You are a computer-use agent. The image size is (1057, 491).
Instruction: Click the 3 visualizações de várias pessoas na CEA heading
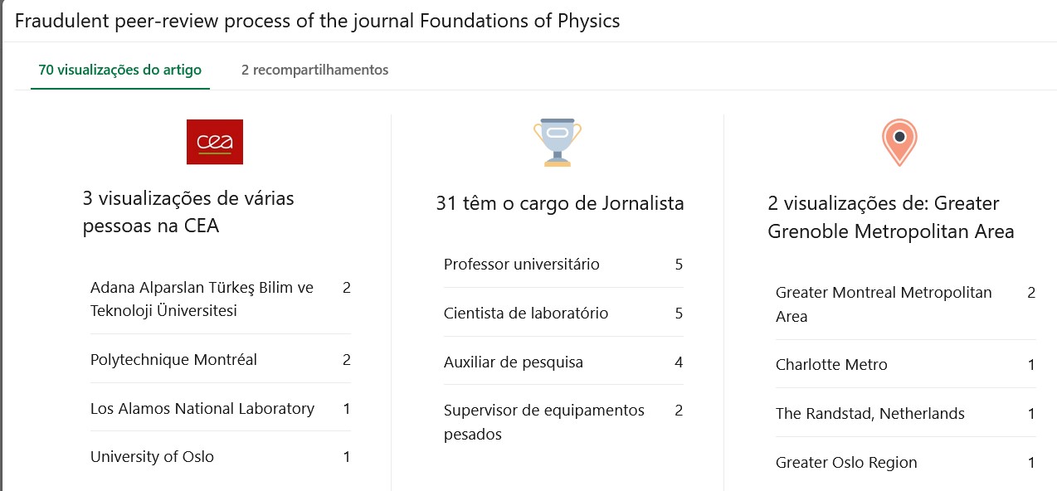pos(188,211)
